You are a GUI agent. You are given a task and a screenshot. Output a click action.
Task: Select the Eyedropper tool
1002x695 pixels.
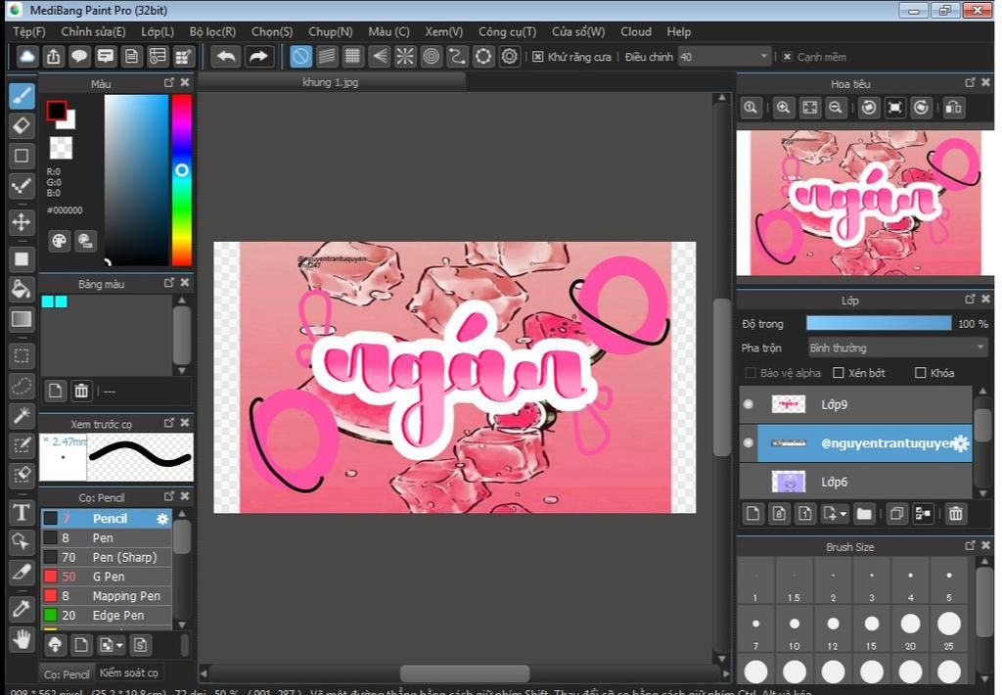coord(22,608)
